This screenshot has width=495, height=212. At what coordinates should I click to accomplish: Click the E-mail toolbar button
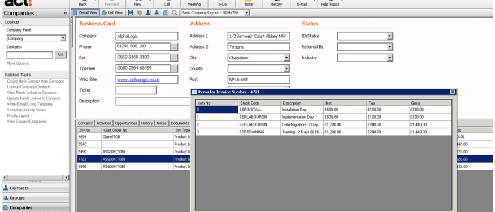302,4
